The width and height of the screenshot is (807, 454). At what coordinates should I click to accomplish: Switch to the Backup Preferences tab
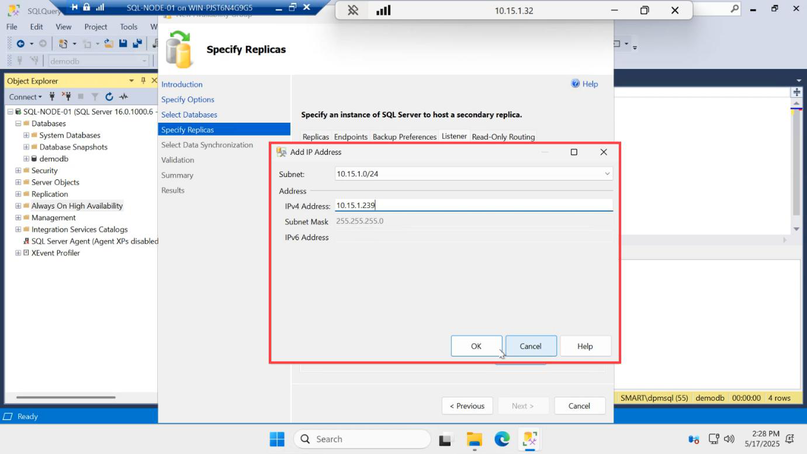tap(404, 137)
